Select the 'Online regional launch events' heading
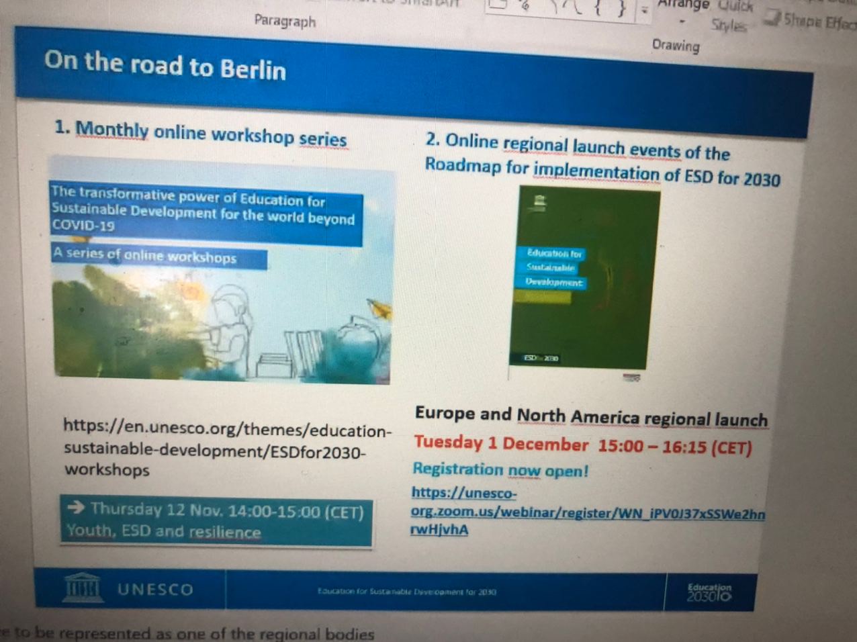Screen dimensions: 857x642 (602, 160)
